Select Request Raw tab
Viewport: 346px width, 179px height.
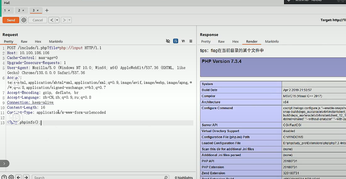click(x=24, y=41)
